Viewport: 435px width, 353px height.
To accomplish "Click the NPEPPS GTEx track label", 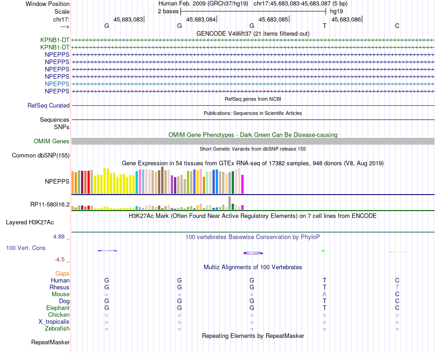I will tap(57, 181).
